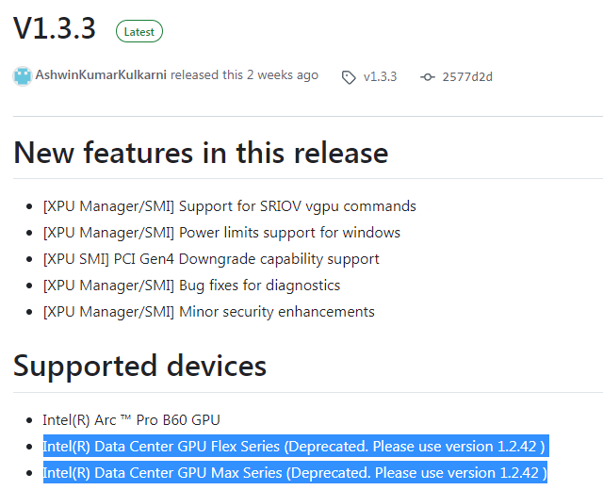The image size is (603, 490).
Task: Click the tag icon beside v1.3.3
Action: tap(349, 76)
